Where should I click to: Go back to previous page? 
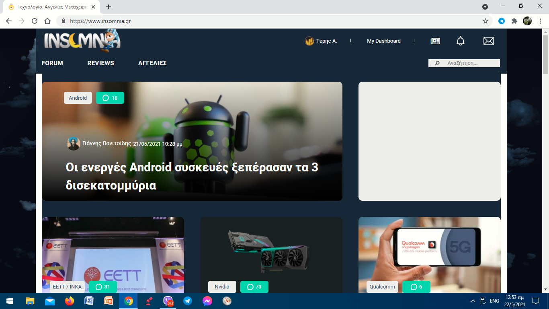click(x=9, y=21)
